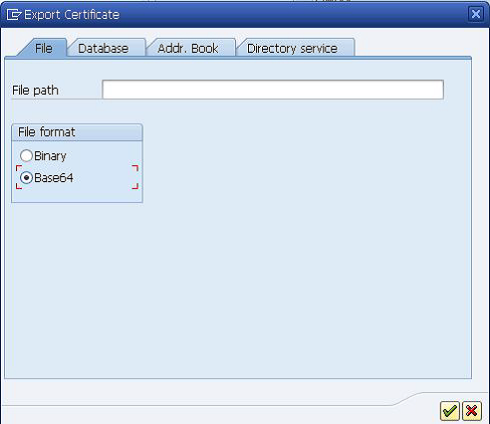Click the Export Certificate title bar icon
Screen dimensions: 490x424
[14, 15]
